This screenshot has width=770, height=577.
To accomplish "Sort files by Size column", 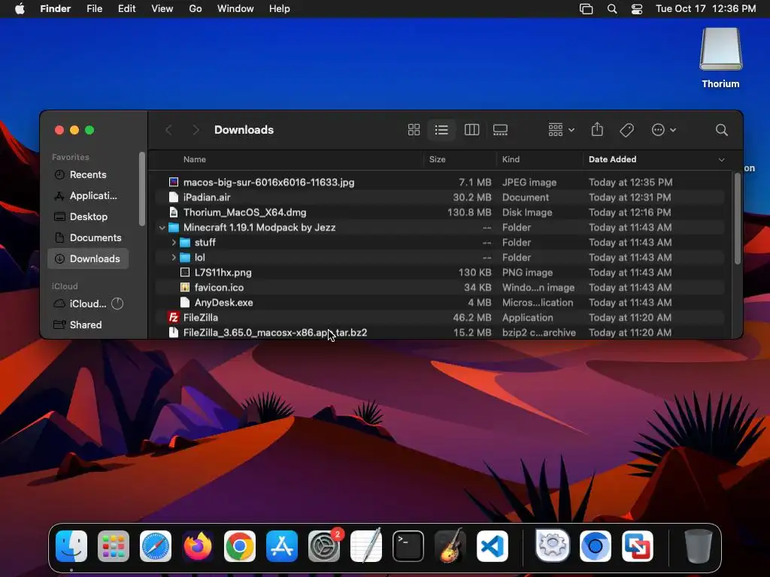I will (437, 159).
